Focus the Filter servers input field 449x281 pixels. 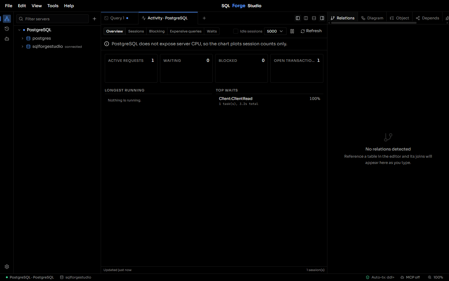52,19
